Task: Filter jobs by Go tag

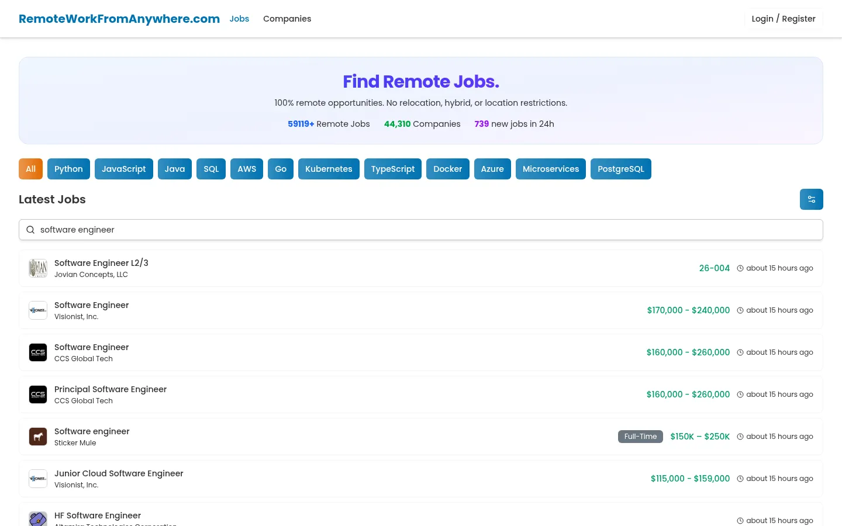Action: tap(281, 169)
